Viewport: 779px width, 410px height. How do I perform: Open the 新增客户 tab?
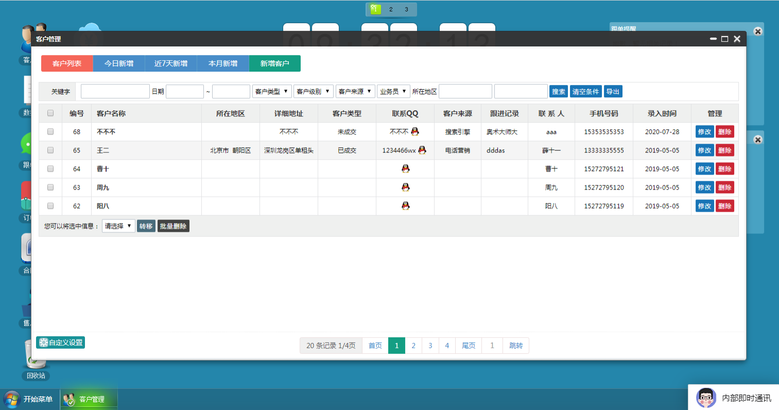pyautogui.click(x=274, y=63)
